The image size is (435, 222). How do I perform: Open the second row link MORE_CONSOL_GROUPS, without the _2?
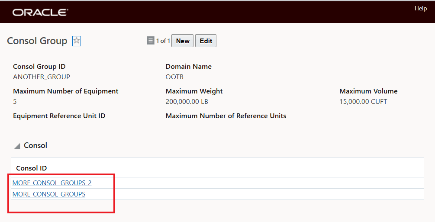(49, 194)
